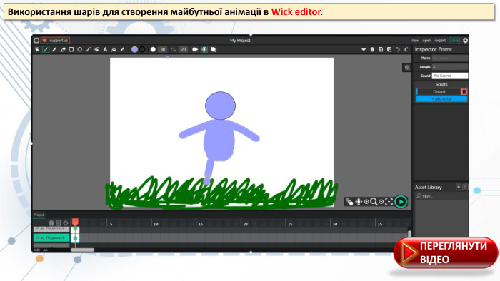The height and width of the screenshot is (281, 500).
Task: Click the ПЕРЕГЛЯНУТИ ВІДЕО red button
Action: tap(446, 252)
